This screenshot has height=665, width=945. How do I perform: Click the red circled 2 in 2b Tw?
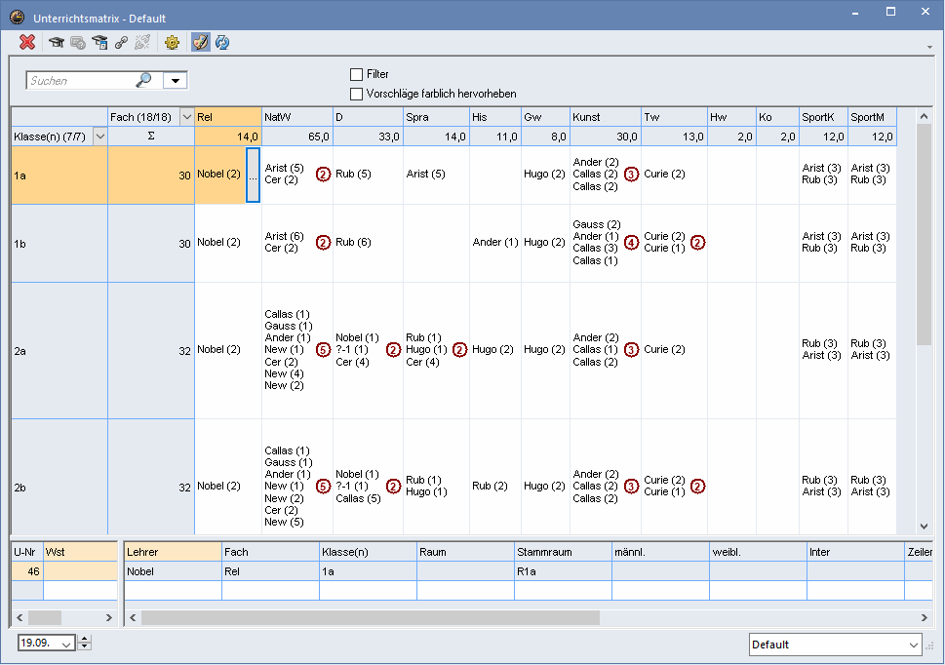(697, 487)
